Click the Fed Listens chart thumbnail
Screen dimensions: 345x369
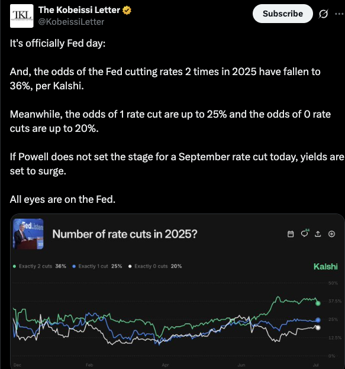point(28,234)
